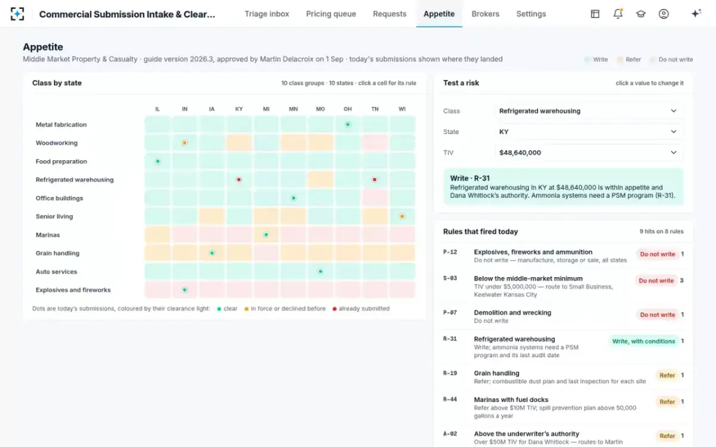Open the graduation cap learning icon
The width and height of the screenshot is (716, 447).
coord(641,14)
